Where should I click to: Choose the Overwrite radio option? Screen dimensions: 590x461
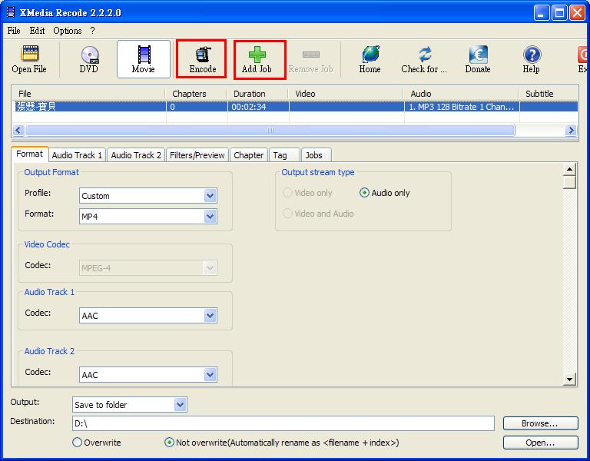[77, 443]
